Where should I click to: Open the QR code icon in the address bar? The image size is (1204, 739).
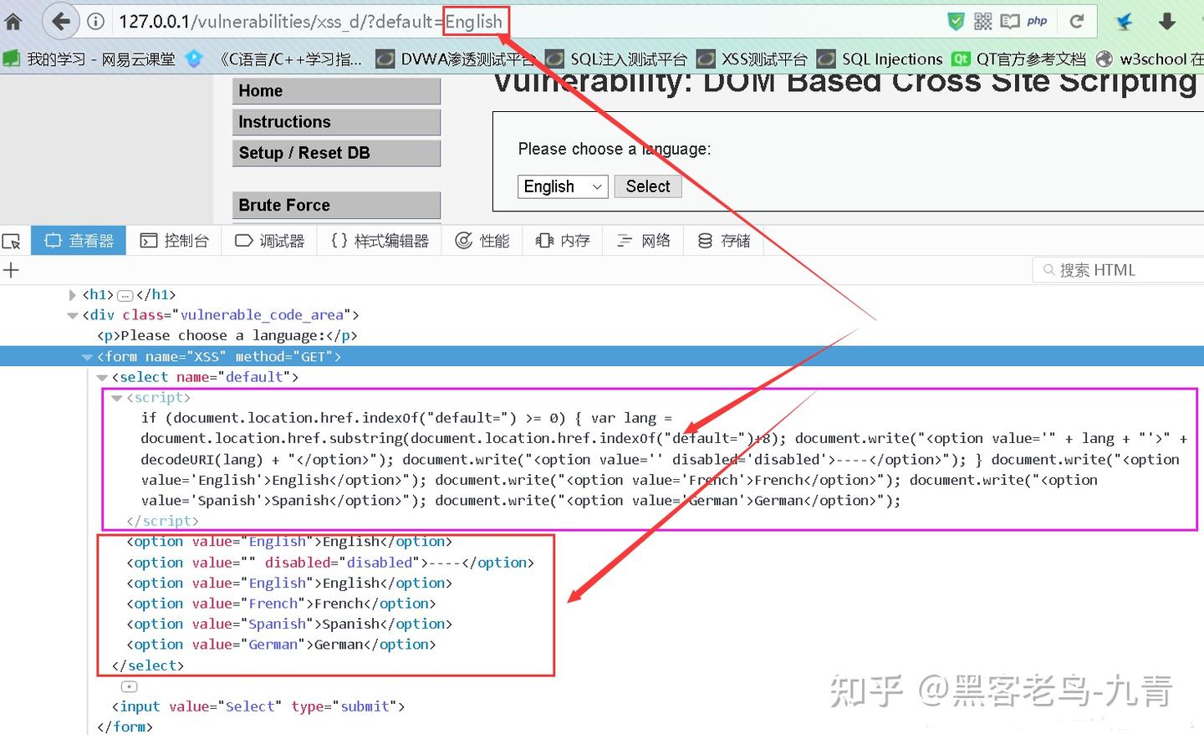pos(982,22)
